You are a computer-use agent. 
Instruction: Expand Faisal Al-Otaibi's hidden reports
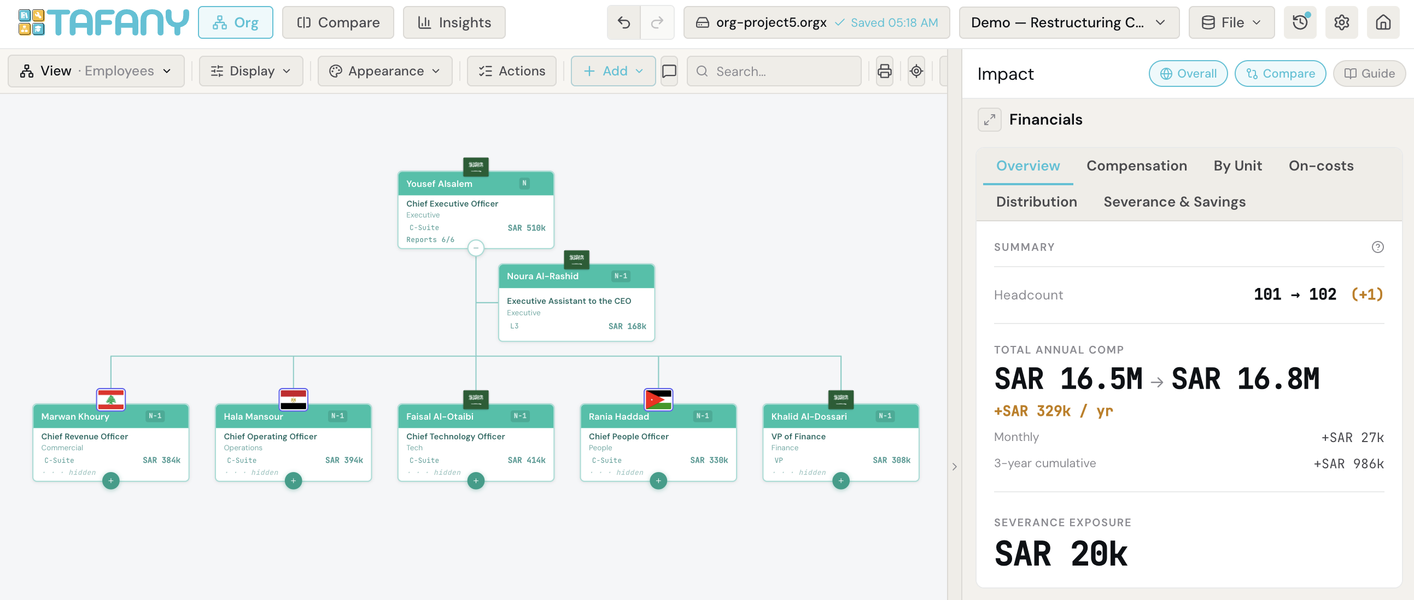tap(476, 480)
